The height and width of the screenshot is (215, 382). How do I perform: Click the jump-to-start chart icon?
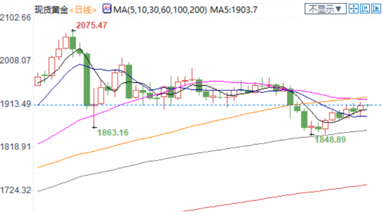pos(365,9)
